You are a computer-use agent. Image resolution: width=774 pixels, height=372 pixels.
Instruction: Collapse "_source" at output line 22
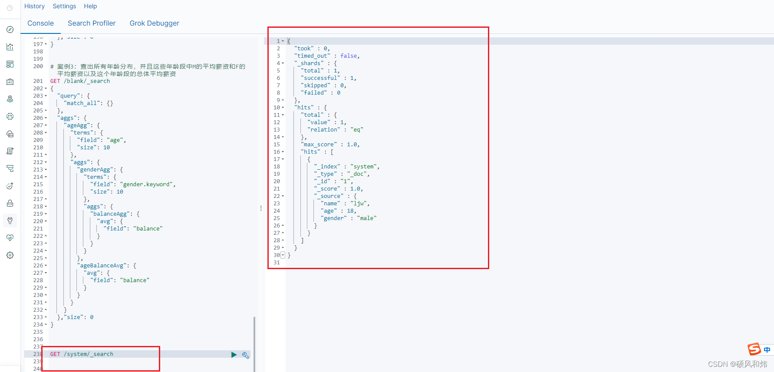pos(283,196)
